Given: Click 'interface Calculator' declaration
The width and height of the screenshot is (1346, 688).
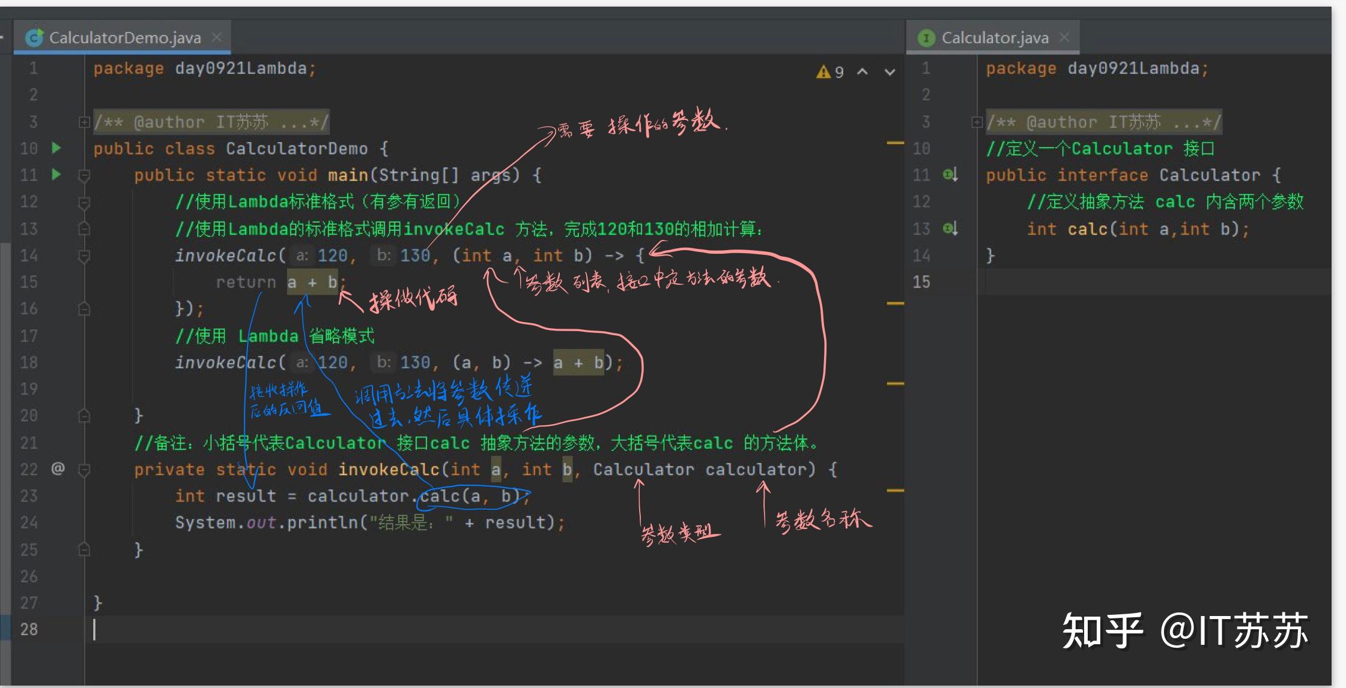Looking at the screenshot, I should click(1159, 175).
